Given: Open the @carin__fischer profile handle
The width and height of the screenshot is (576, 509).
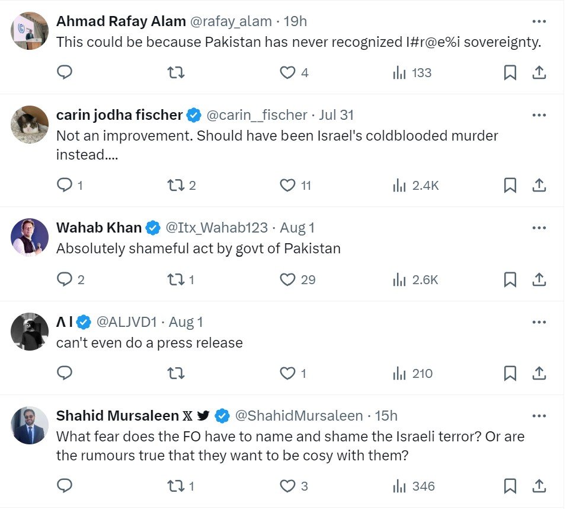Looking at the screenshot, I should coord(257,114).
